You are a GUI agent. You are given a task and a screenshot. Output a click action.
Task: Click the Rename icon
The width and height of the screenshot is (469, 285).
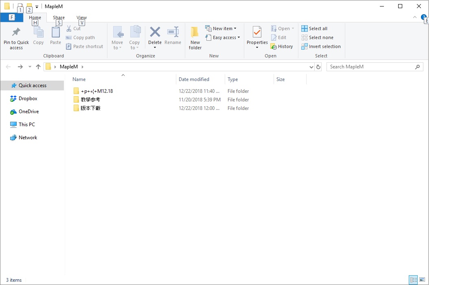click(173, 32)
